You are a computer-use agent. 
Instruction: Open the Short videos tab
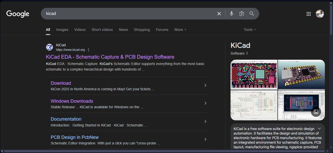click(102, 30)
